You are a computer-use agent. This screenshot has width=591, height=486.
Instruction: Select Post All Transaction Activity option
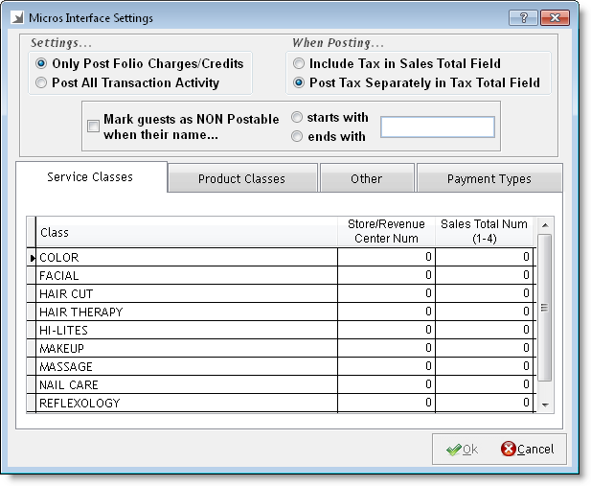pos(41,83)
